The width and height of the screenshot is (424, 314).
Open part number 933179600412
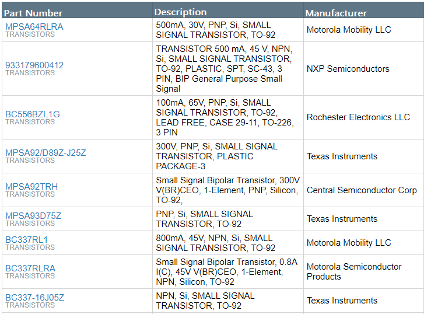tap(34, 65)
